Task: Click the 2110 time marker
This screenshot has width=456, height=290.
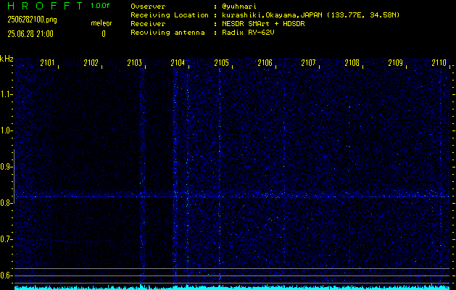Action: [439, 63]
